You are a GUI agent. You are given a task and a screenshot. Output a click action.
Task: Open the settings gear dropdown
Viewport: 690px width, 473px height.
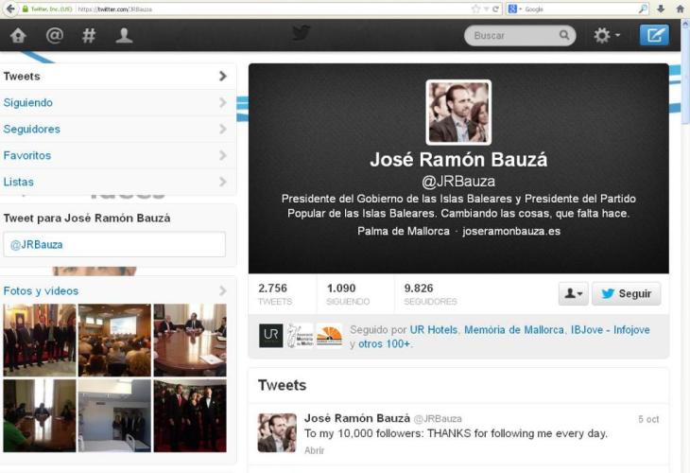coord(606,36)
